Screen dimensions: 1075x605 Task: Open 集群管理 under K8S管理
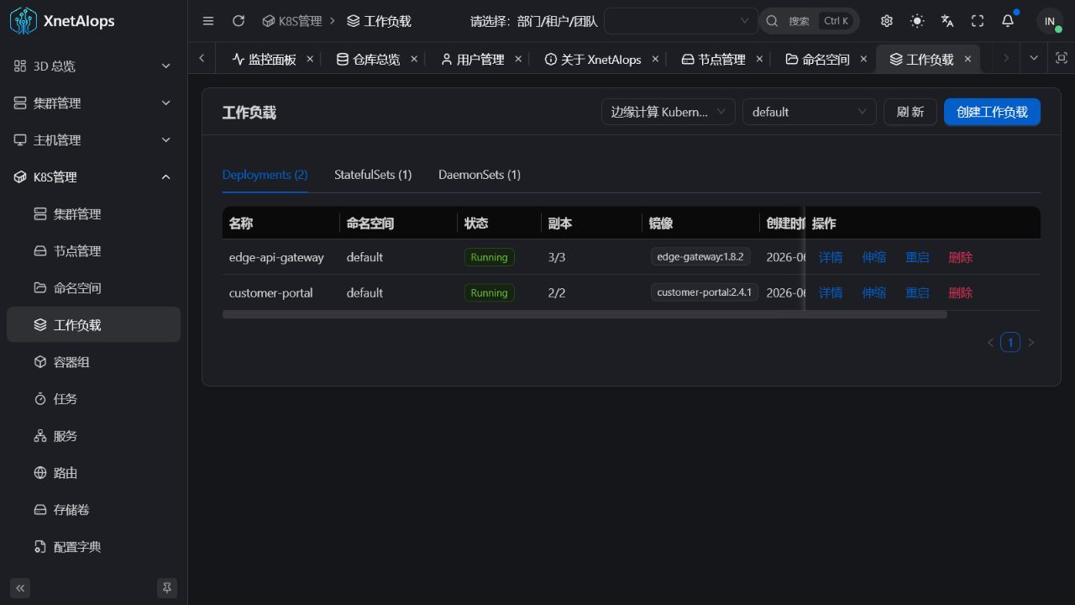pyautogui.click(x=93, y=213)
